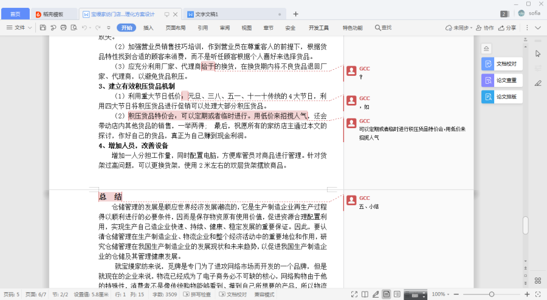Toggle 拼写检查 in the status bar

click(x=197, y=295)
